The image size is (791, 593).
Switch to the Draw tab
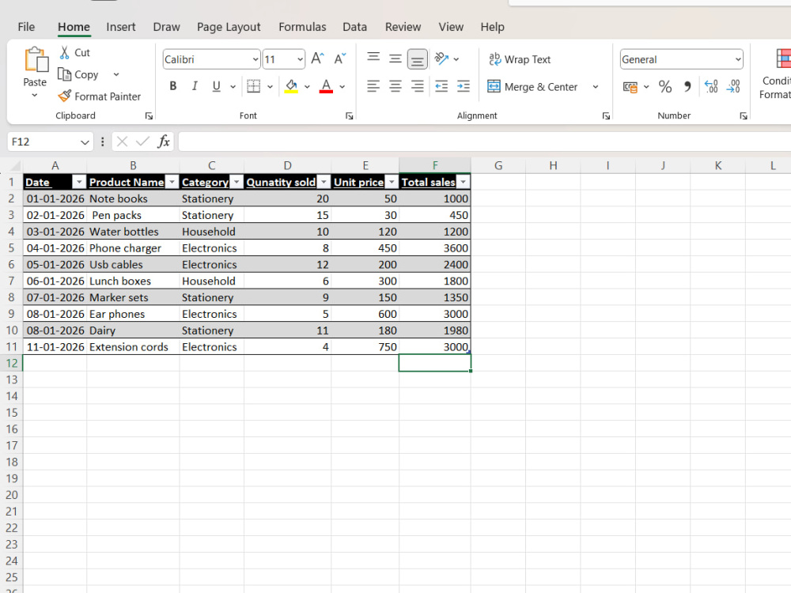166,27
